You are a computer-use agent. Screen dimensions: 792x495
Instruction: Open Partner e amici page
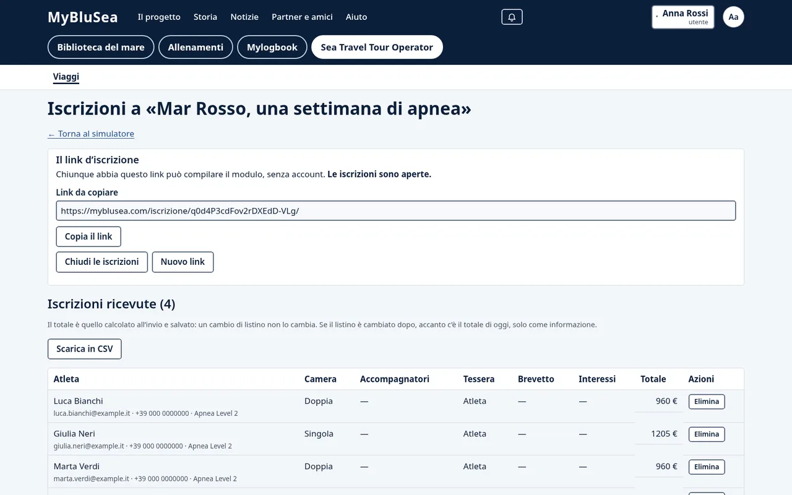click(302, 17)
